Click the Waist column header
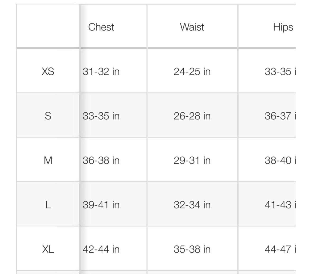Screen dimensions: 312x274 pyautogui.click(x=192, y=27)
